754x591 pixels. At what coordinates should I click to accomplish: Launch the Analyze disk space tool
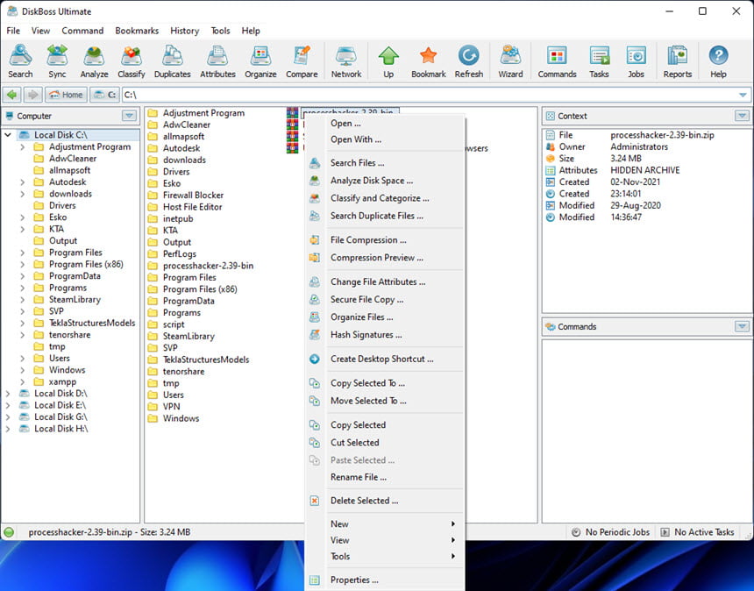[94, 61]
